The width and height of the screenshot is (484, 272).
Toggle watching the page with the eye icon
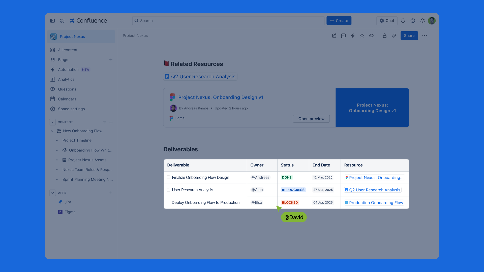tap(371, 36)
